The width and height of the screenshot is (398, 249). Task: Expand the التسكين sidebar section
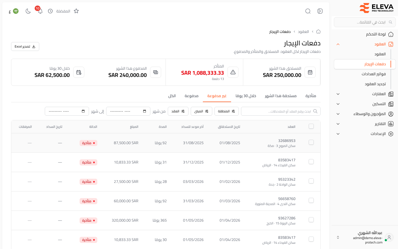(338, 104)
